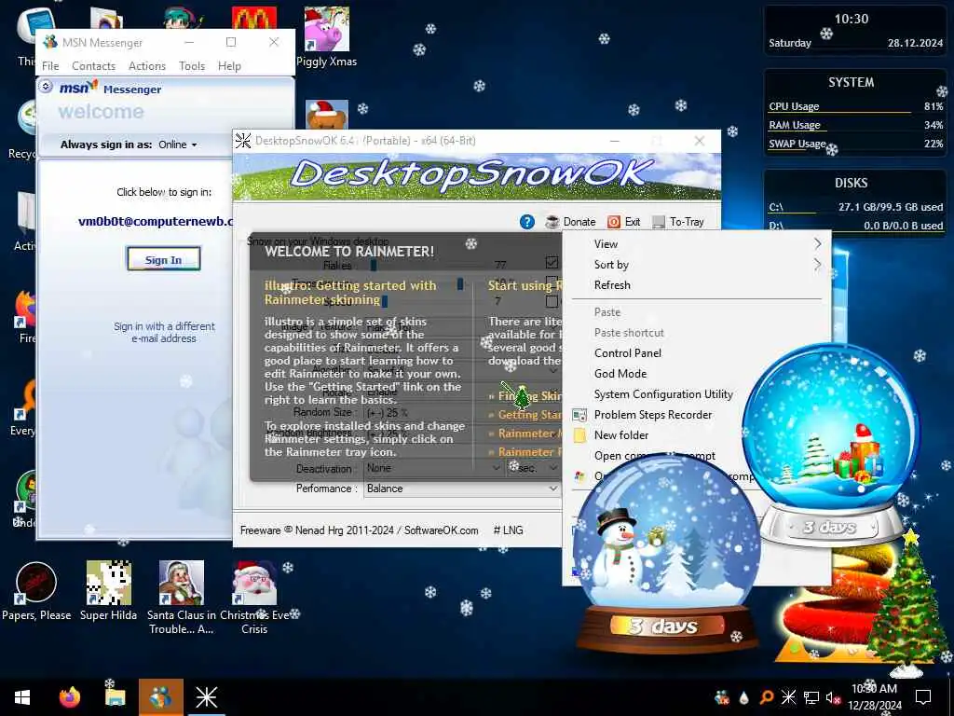Click Sign in with a different e-mail address
The height and width of the screenshot is (716, 954).
[x=164, y=333]
